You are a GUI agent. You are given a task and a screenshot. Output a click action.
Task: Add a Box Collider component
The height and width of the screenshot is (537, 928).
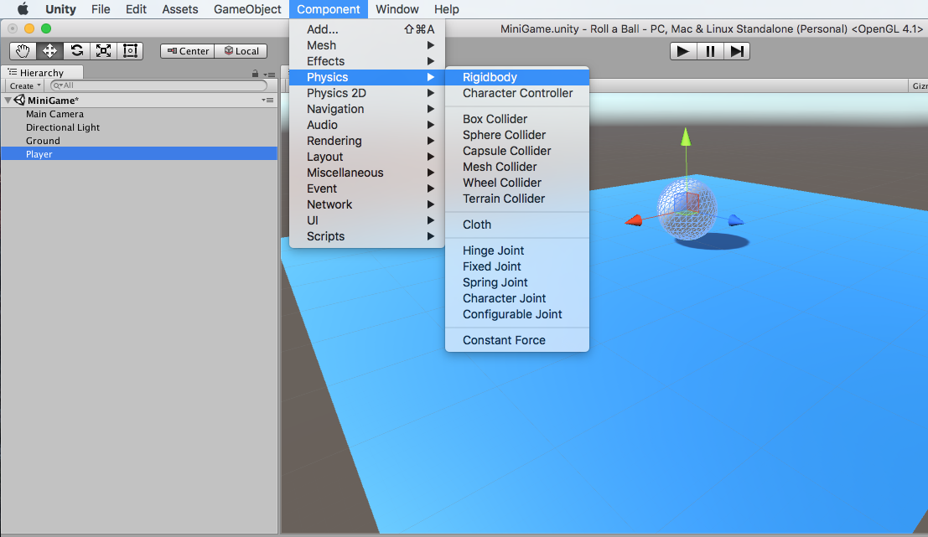coord(517,119)
